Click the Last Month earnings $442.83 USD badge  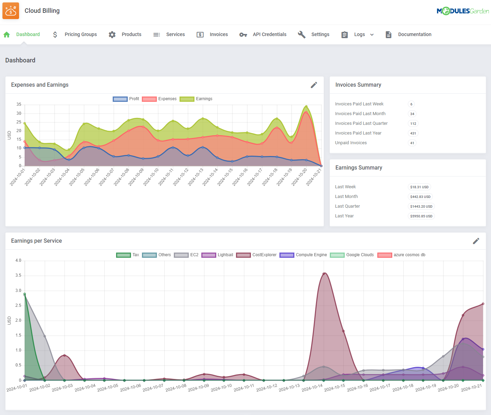(421, 197)
